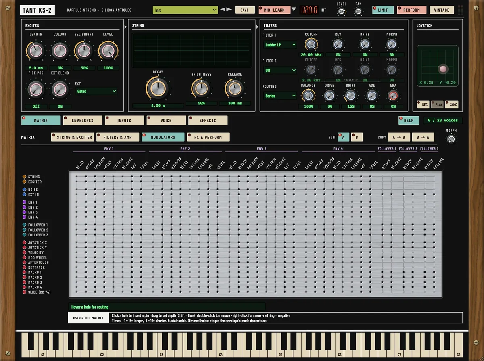The image size is (484, 361).
Task: Open the Routing Series dropdown
Action: 280,96
